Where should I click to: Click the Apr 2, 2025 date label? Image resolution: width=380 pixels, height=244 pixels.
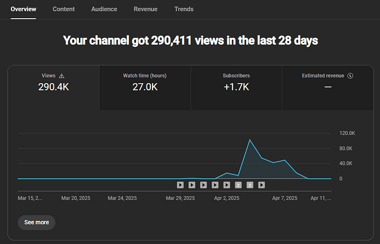[x=226, y=198]
